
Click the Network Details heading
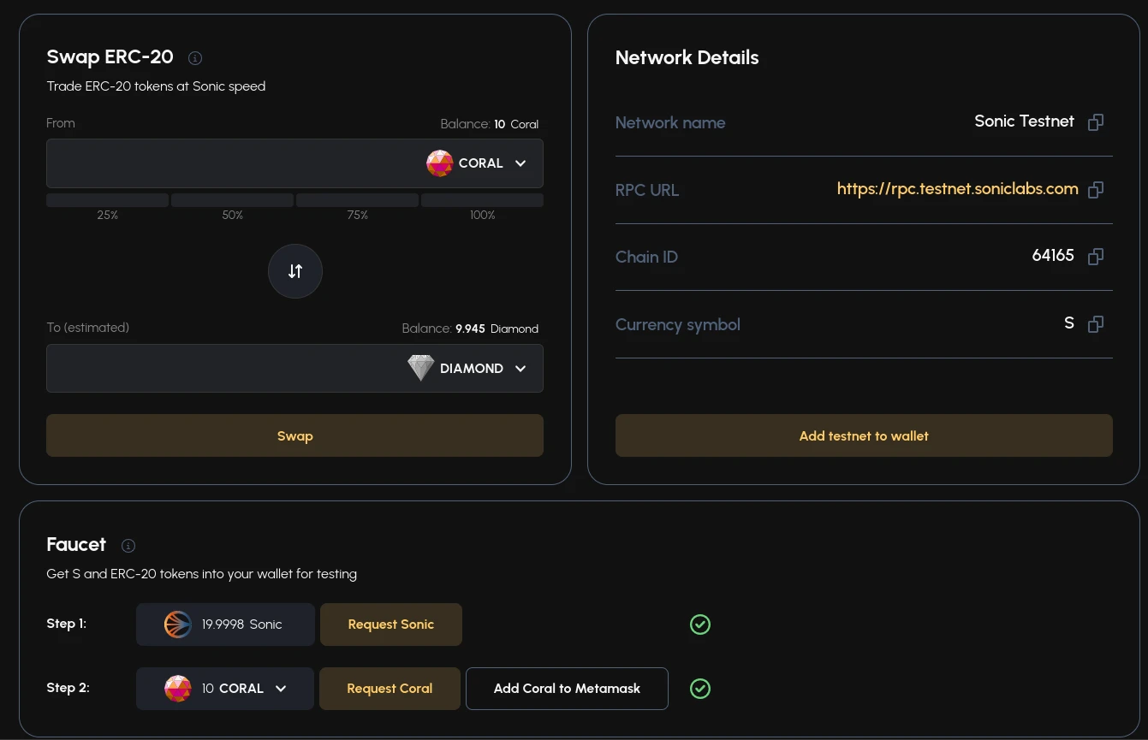(x=687, y=57)
